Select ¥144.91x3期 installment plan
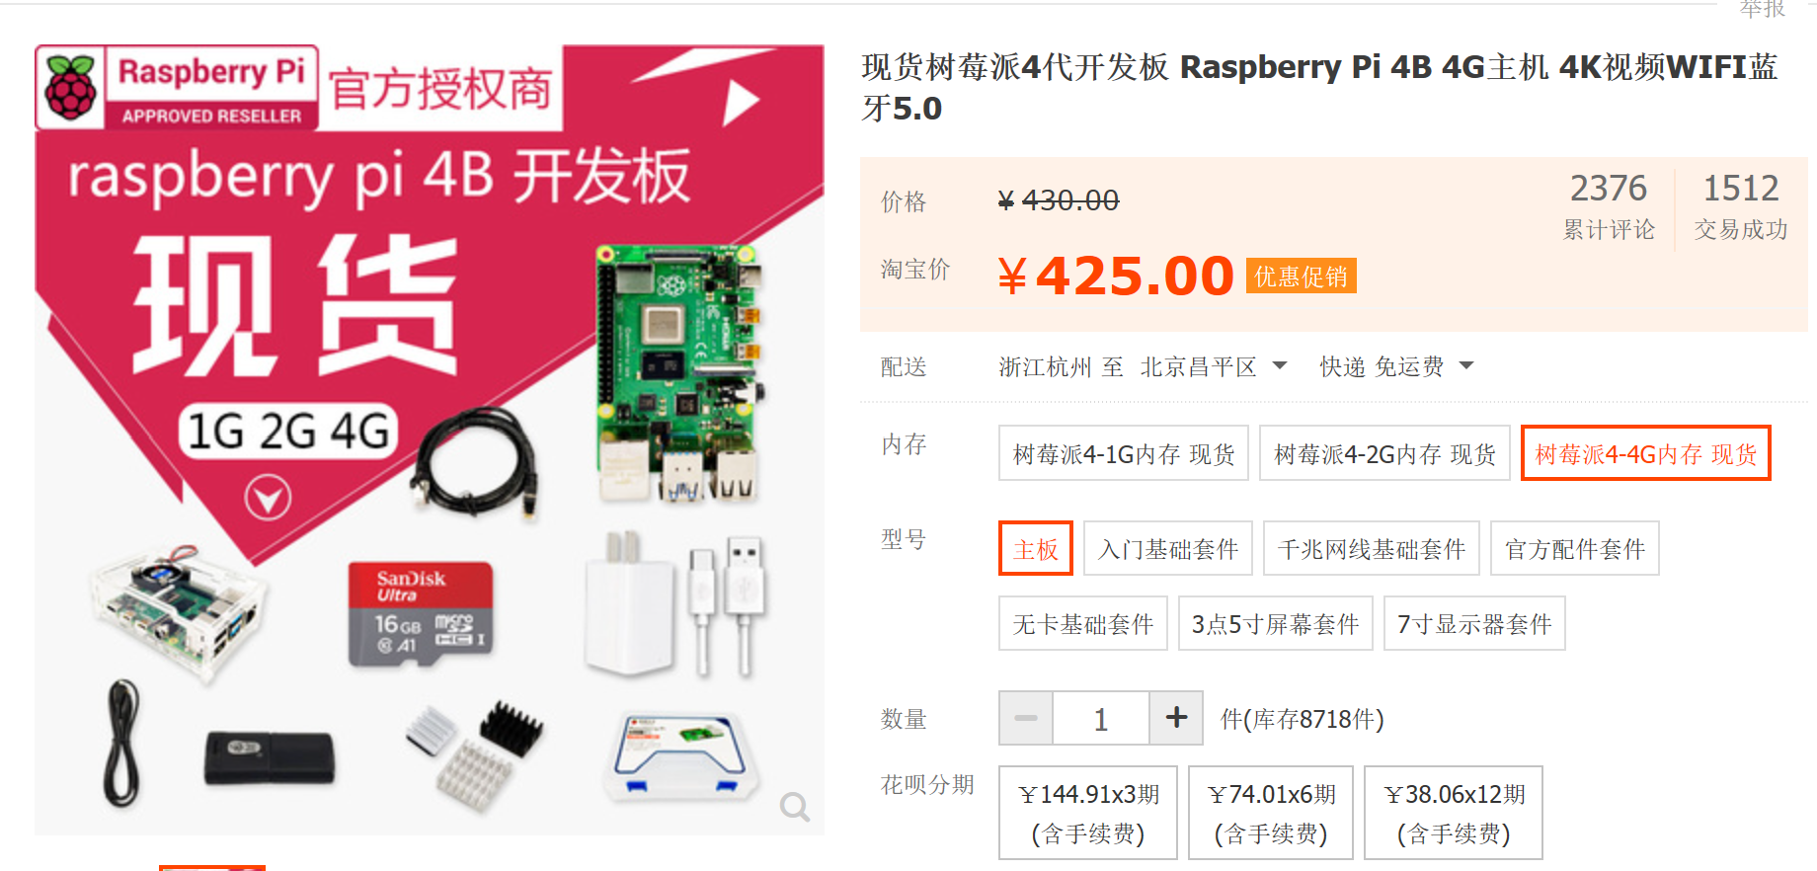The height and width of the screenshot is (871, 1817). tap(1088, 813)
